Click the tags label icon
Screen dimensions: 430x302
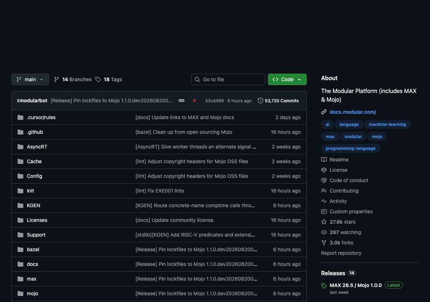tap(98, 79)
